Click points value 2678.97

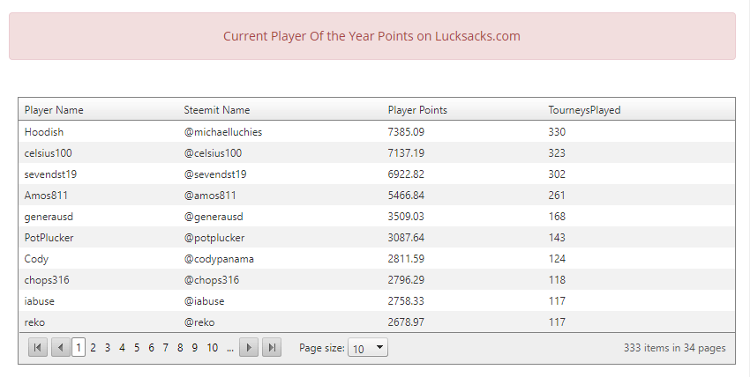point(406,322)
